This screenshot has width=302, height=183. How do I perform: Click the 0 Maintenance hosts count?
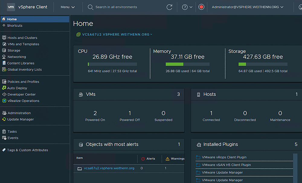click(280, 113)
